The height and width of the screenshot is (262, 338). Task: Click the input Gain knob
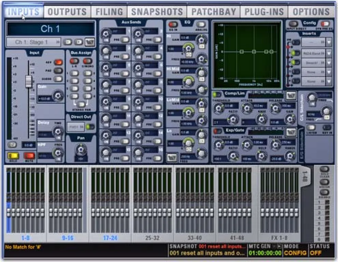click(58, 96)
